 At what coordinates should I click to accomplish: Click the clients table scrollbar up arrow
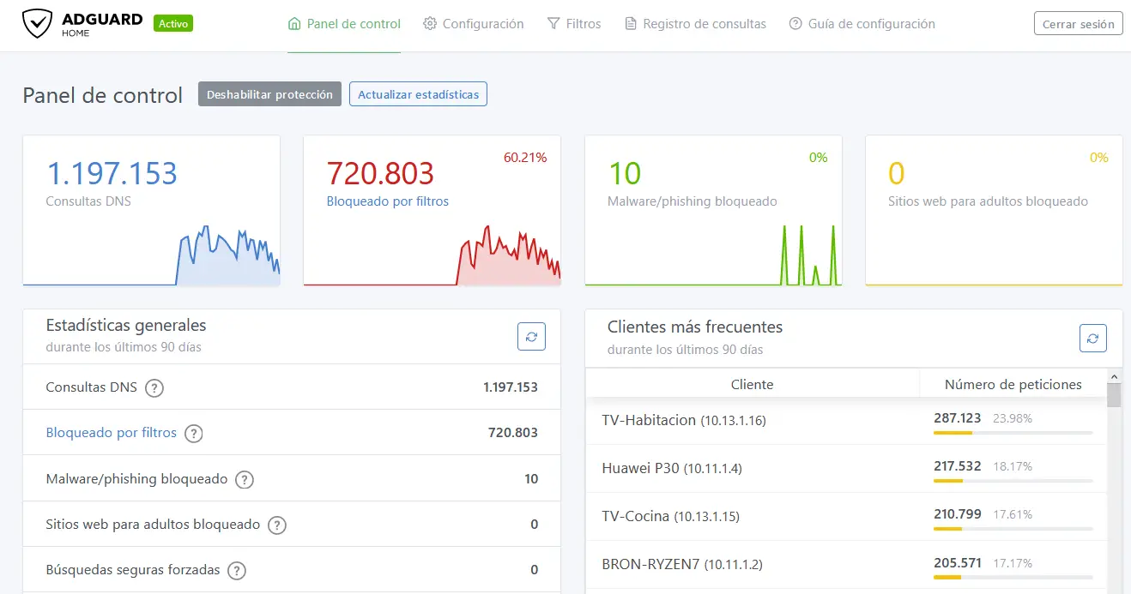pos(1114,376)
